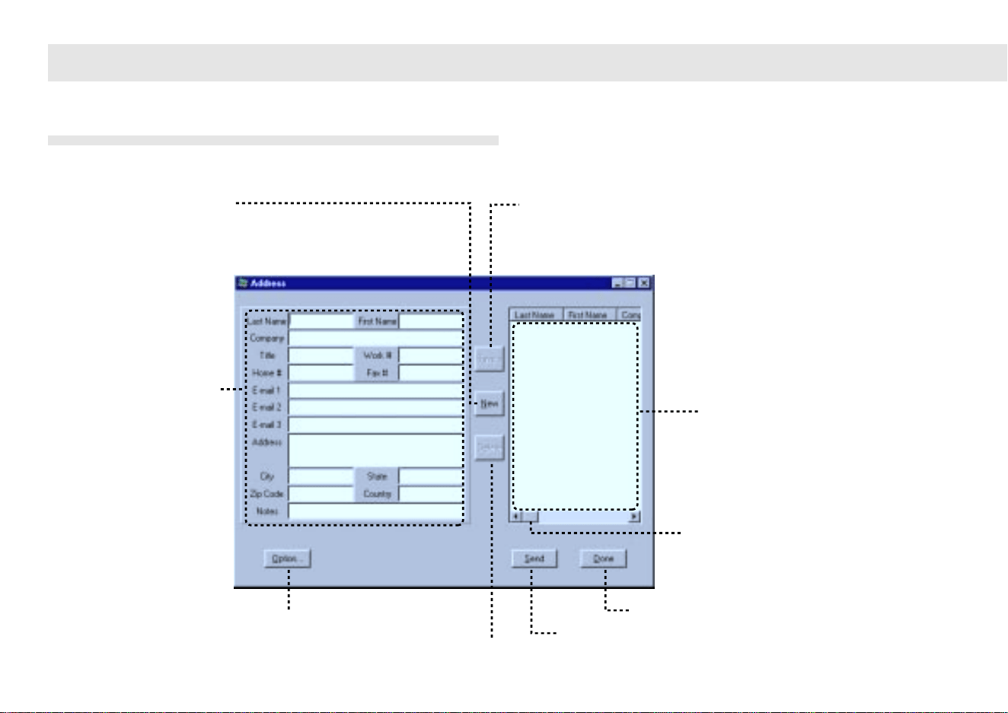Viewport: 1008px width, 713px height.
Task: Click the First Name input field
Action: pos(430,321)
